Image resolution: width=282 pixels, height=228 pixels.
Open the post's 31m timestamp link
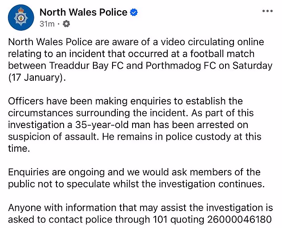click(x=46, y=23)
